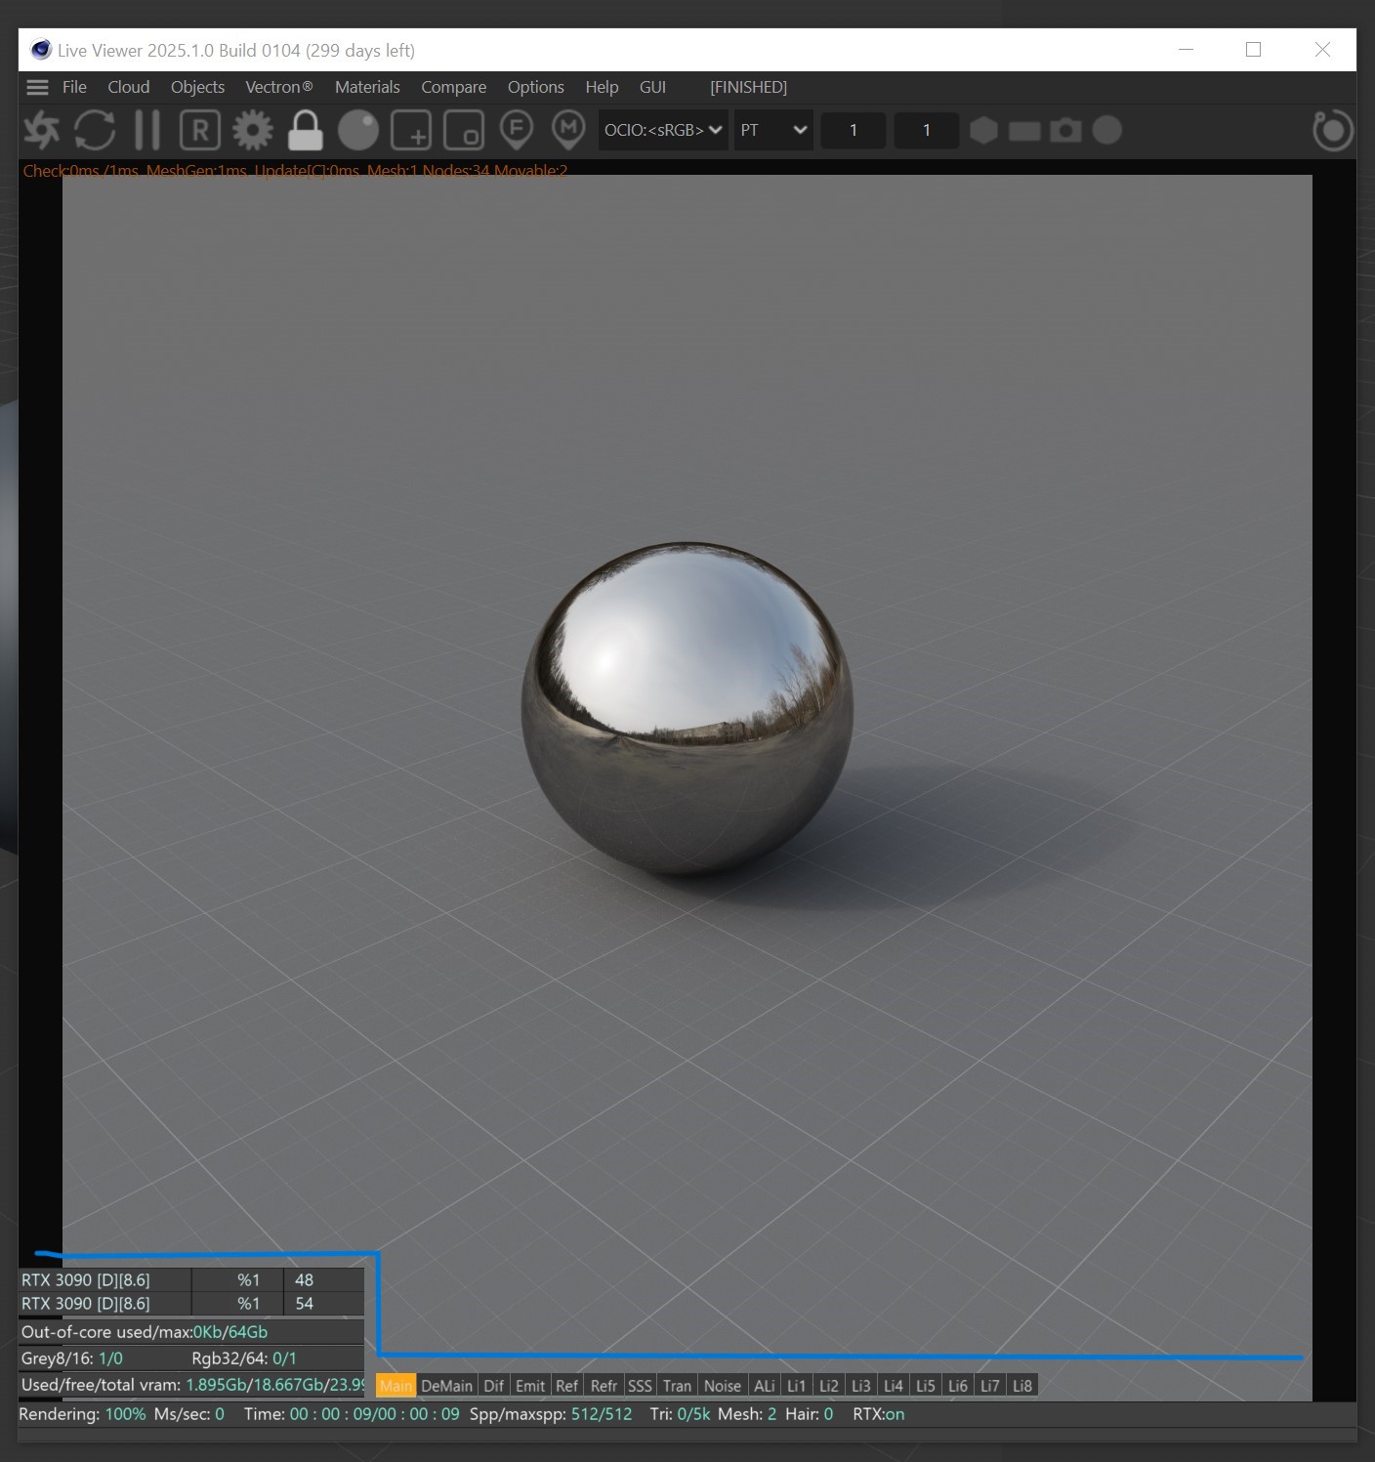Screen dimensions: 1375x1462
Task: Select the render region icon with plus
Action: point(411,130)
